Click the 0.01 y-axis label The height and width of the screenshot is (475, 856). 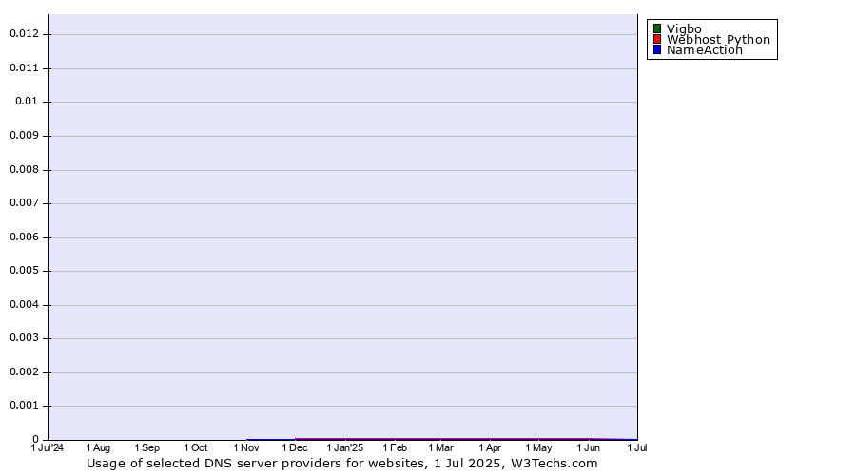click(28, 101)
